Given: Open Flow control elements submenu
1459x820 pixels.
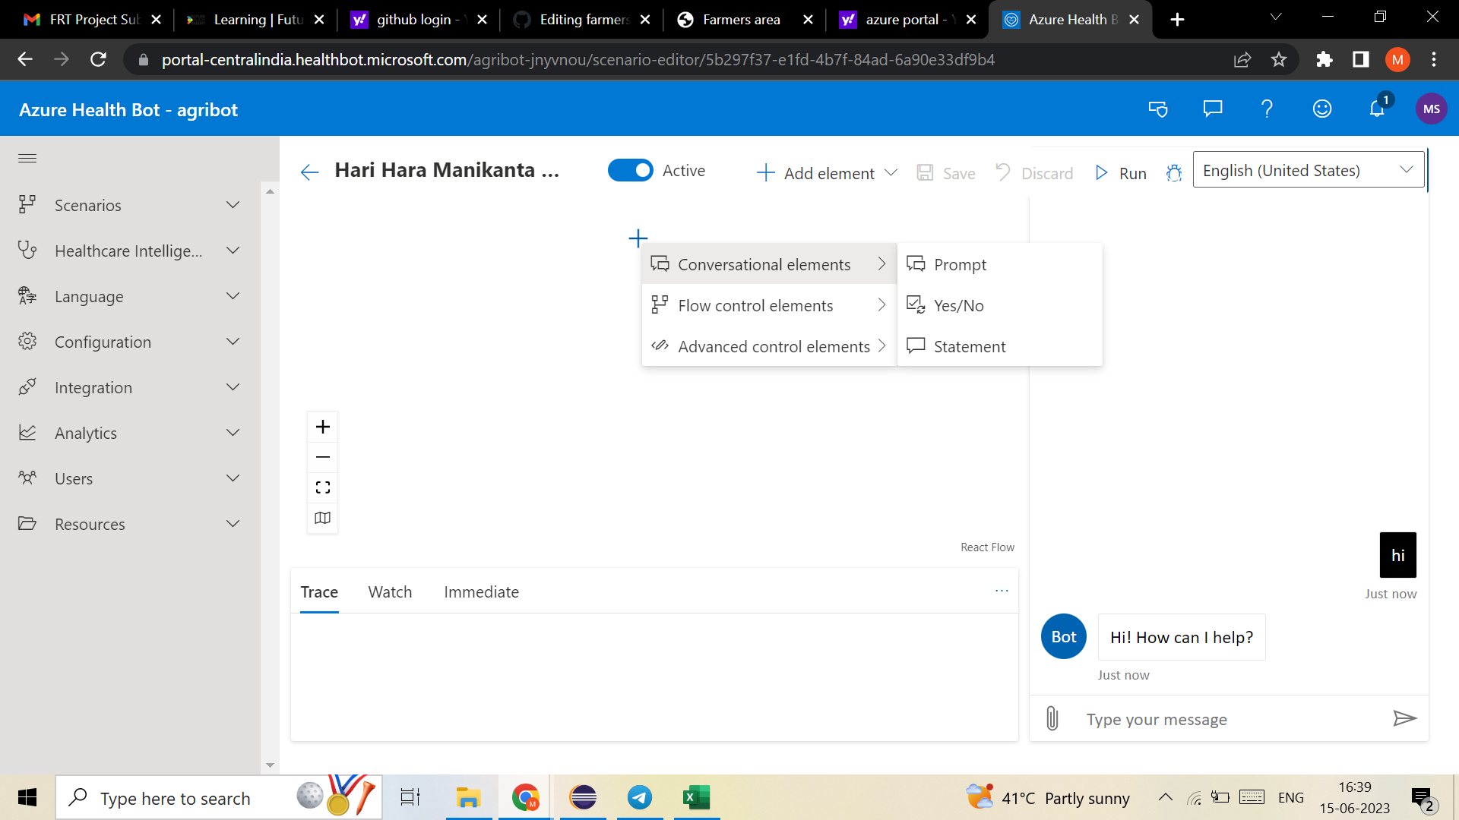Looking at the screenshot, I should [x=755, y=305].
